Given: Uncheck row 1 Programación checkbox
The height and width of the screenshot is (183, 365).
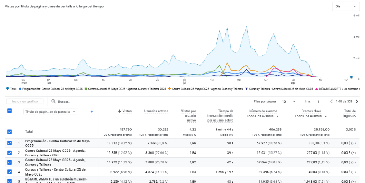Looking at the screenshot, I should (x=10, y=143).
